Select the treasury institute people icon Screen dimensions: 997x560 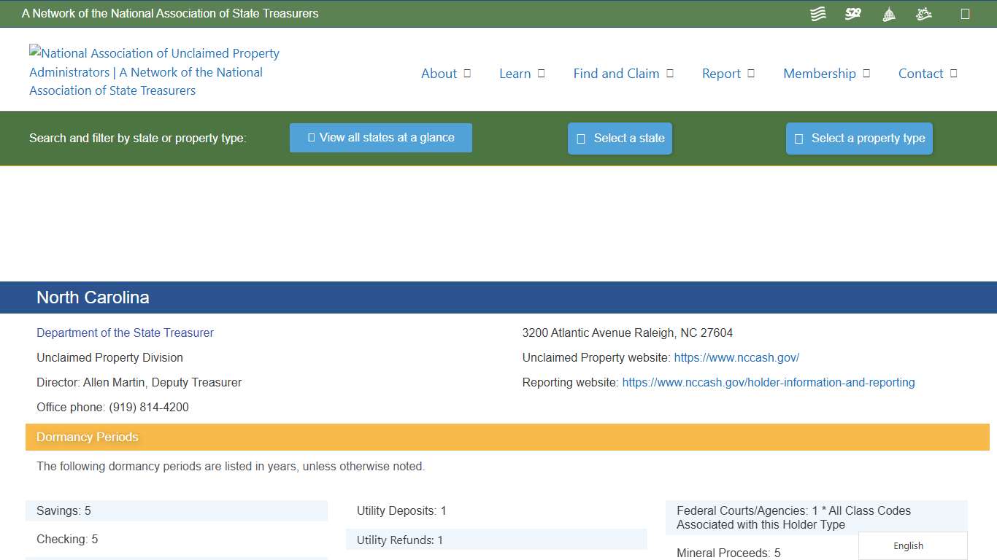[923, 13]
